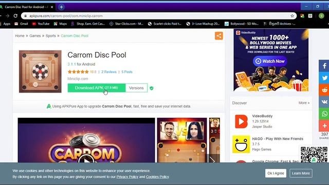
Task: Click Games breadcrumb link
Action: (35, 36)
